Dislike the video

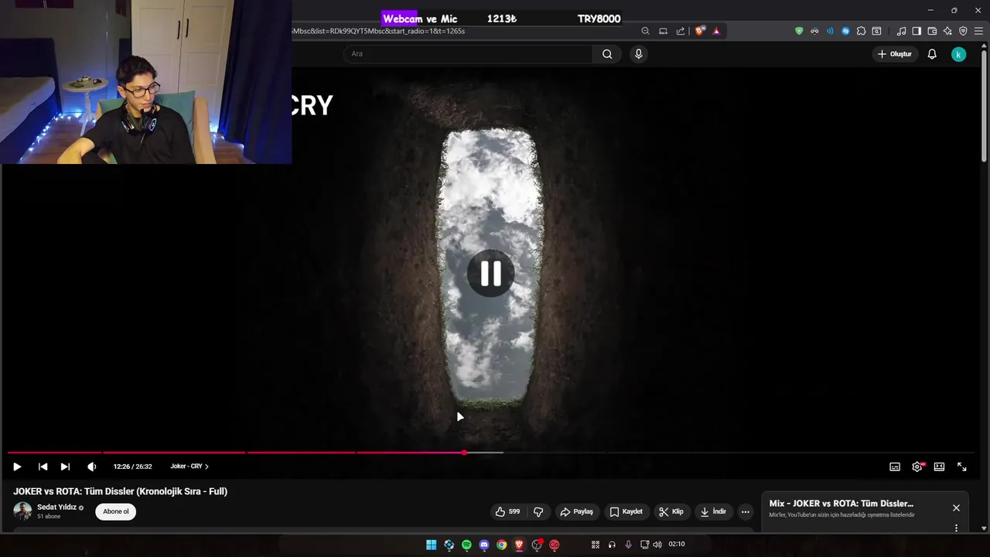(538, 511)
